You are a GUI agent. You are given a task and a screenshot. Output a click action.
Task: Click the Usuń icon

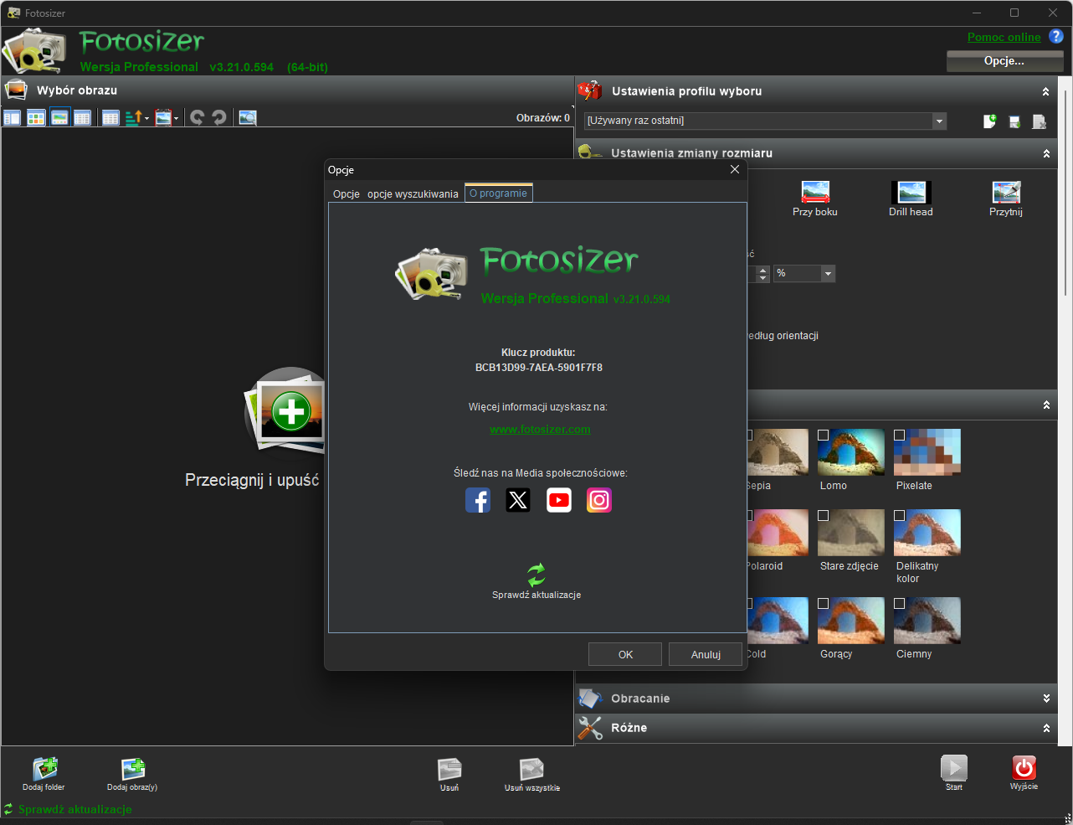[449, 769]
